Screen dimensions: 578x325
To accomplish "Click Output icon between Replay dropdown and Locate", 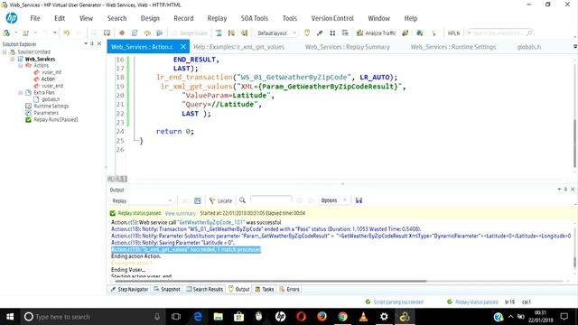I will pyautogui.click(x=198, y=200).
